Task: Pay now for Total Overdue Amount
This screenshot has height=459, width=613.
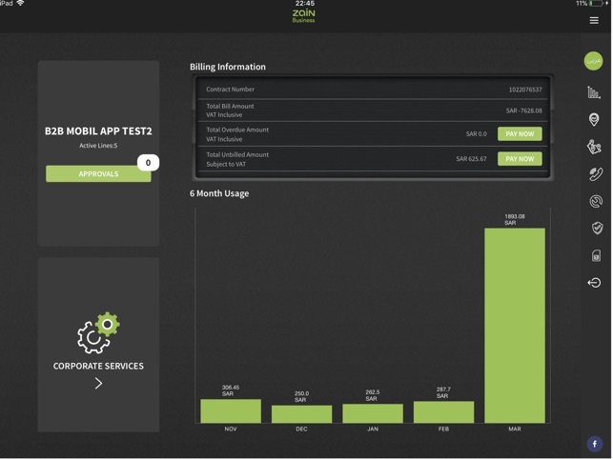Action: point(520,134)
